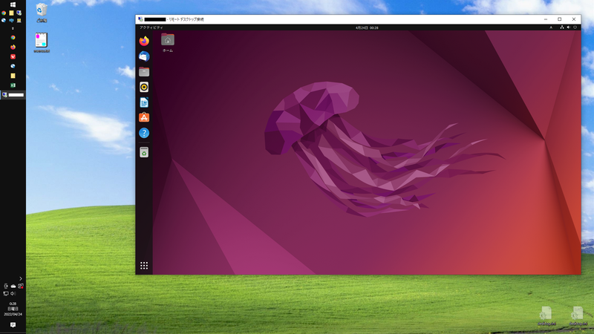Click the Windows tray speaker icon
The image size is (594, 334).
[x=13, y=293]
